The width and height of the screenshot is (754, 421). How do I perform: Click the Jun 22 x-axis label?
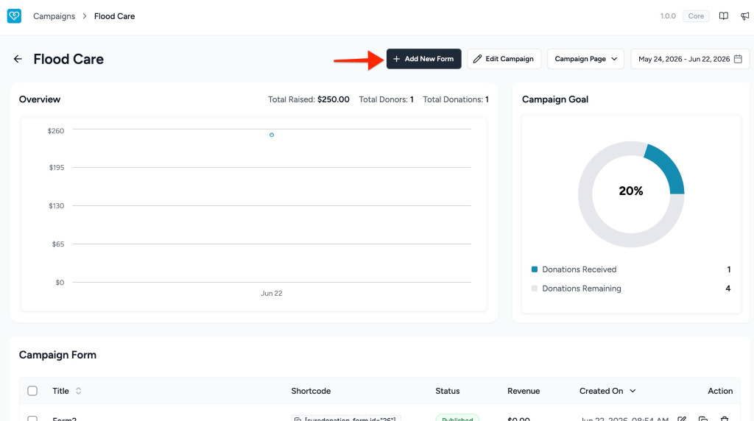pyautogui.click(x=272, y=293)
